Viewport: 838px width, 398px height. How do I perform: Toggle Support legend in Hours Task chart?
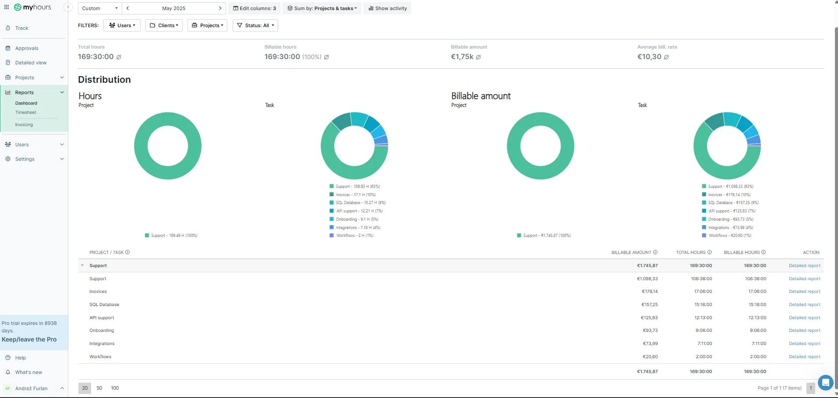354,187
